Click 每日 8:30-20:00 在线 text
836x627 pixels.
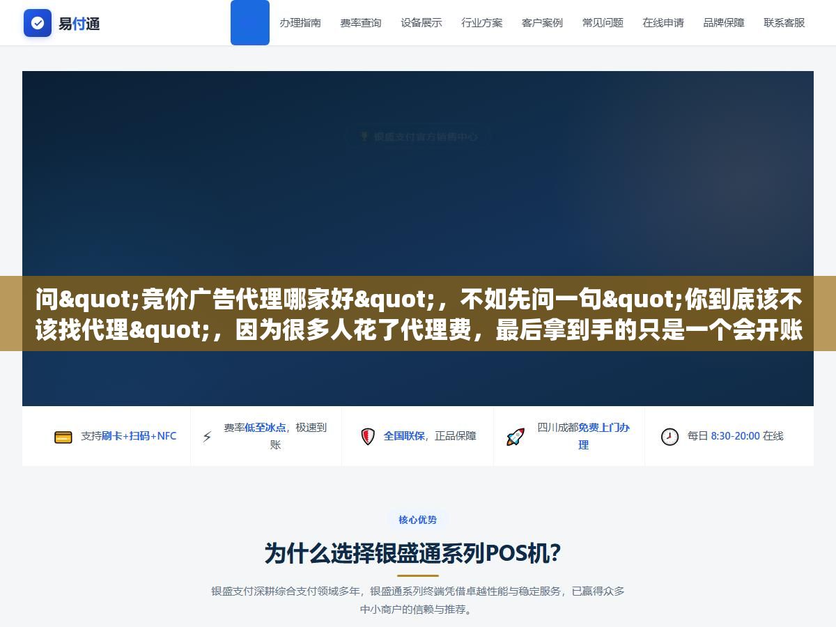736,436
